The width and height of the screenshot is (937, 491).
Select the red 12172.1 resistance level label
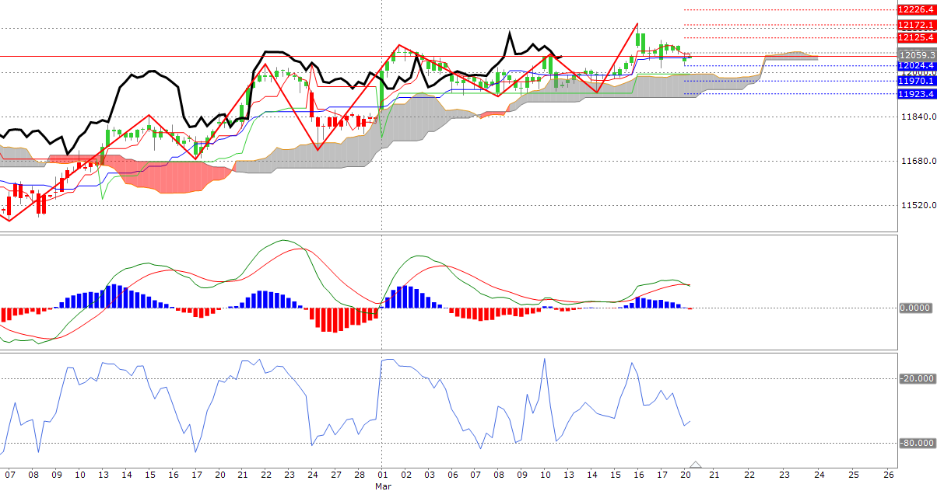pos(916,26)
